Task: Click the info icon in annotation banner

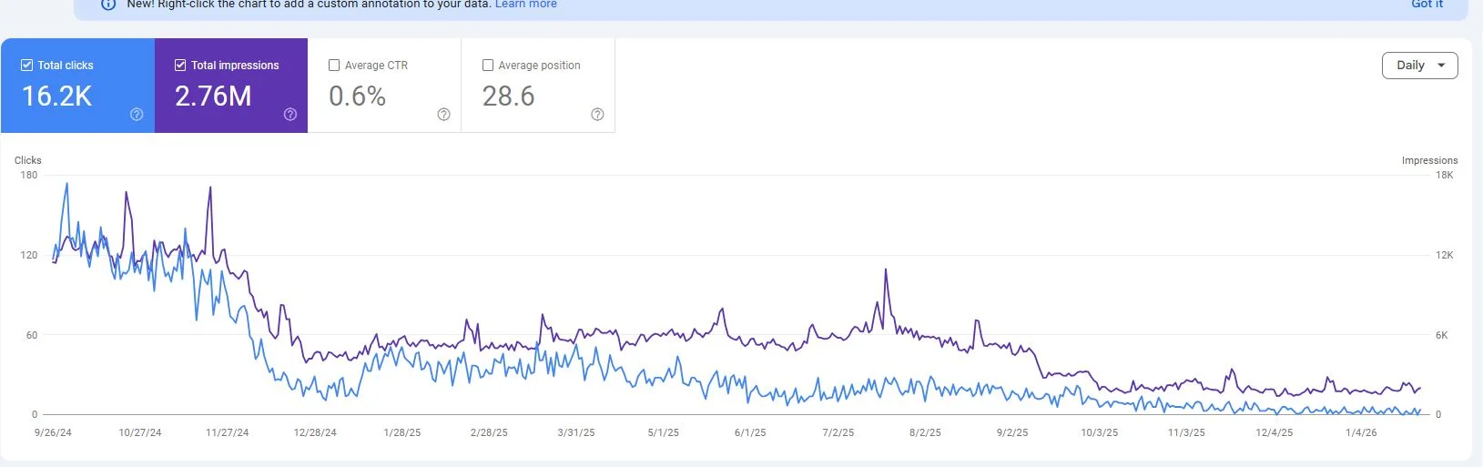Action: 108,5
